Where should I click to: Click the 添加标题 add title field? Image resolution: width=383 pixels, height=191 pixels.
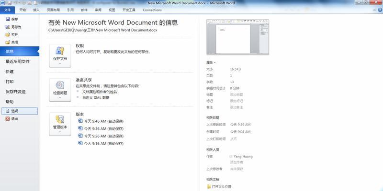tap(236, 95)
